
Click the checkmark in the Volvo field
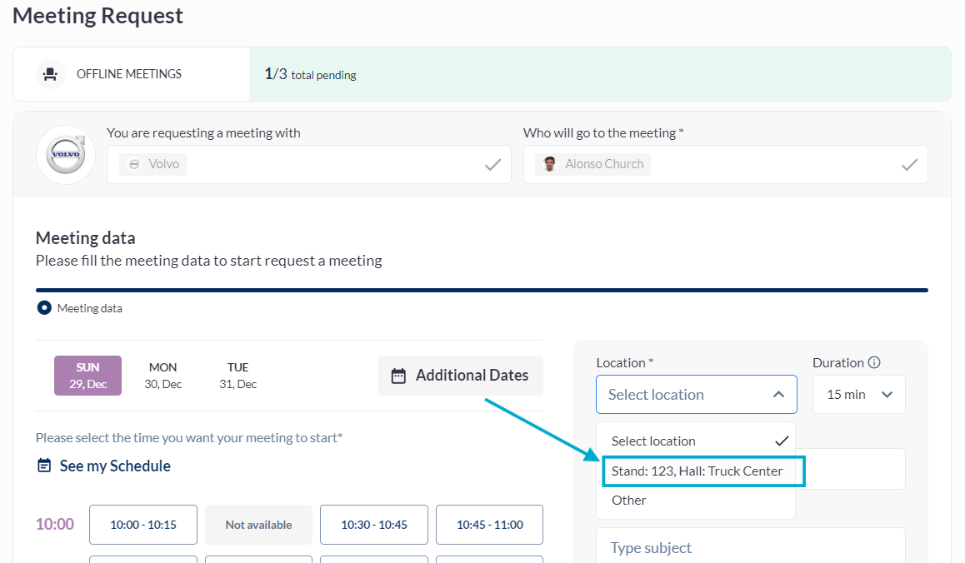click(492, 165)
